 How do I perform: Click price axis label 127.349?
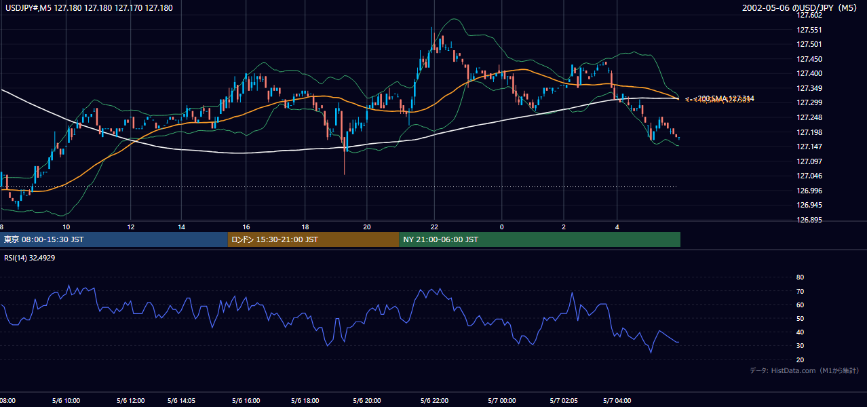click(x=810, y=88)
